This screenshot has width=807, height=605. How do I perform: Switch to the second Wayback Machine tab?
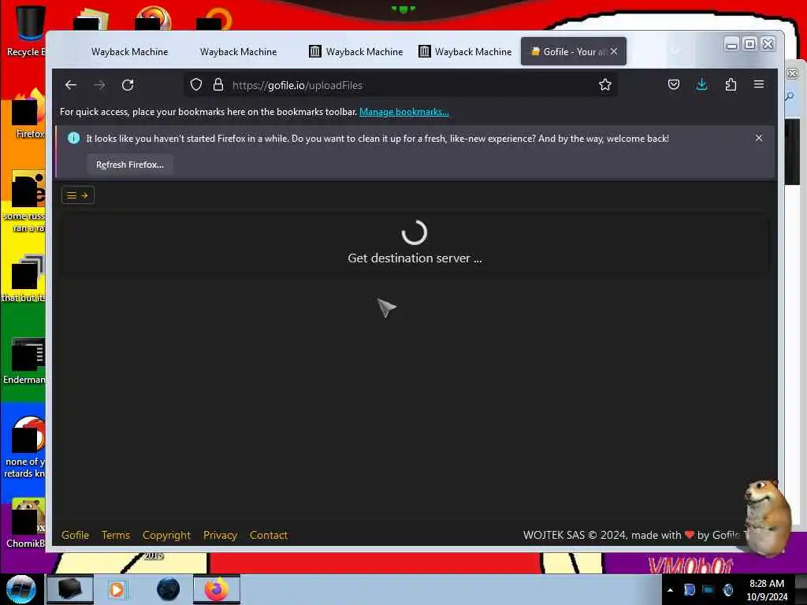(238, 51)
